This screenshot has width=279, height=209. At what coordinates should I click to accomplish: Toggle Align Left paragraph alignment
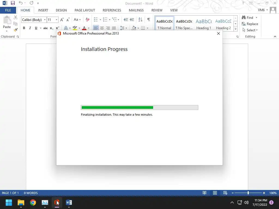[x=96, y=28]
